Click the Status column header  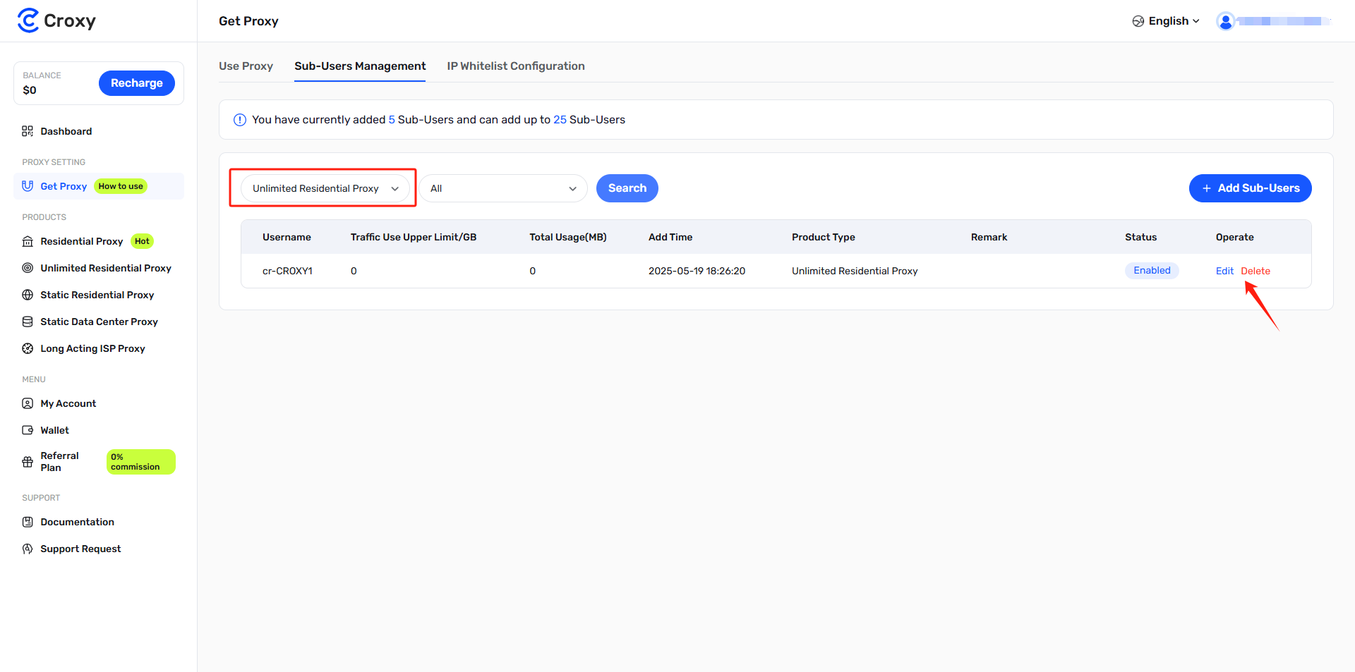tap(1140, 237)
